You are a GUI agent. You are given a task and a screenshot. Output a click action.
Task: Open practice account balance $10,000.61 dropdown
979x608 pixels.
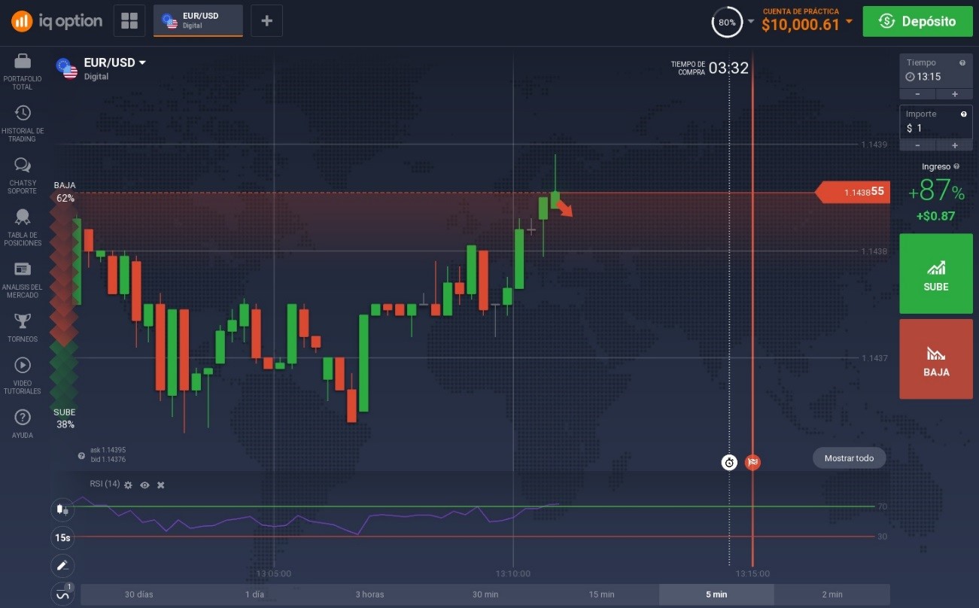click(x=807, y=21)
